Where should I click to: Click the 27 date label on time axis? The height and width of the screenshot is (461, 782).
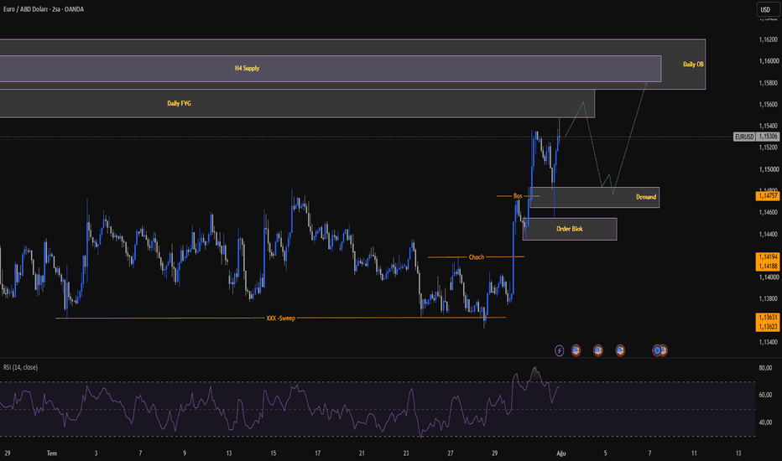pos(451,453)
